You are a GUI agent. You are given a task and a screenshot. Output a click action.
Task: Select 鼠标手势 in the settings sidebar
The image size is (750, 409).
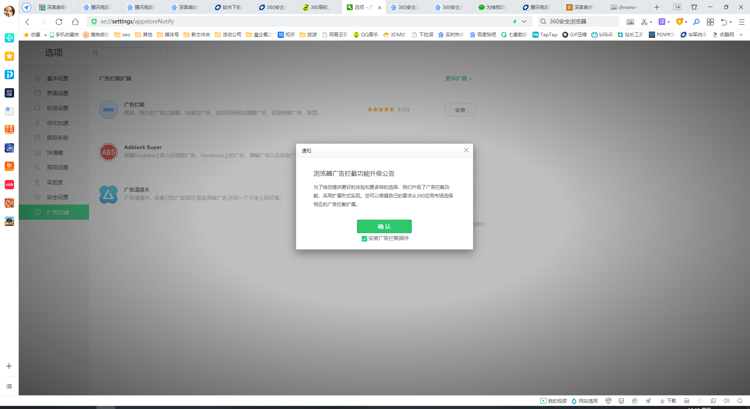(54, 138)
